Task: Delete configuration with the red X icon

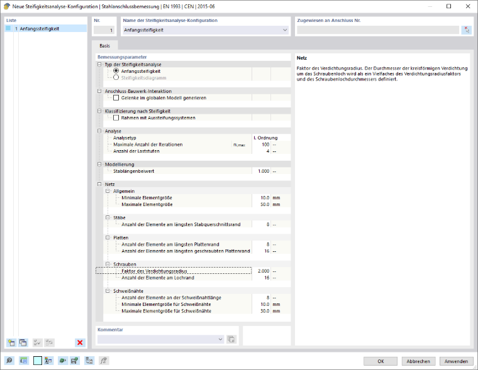Action: pos(80,342)
